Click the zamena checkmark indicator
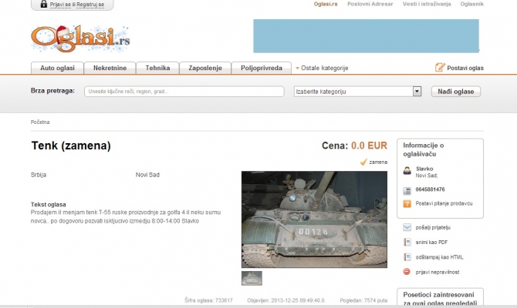The height and width of the screenshot is (308, 517). coord(363,162)
